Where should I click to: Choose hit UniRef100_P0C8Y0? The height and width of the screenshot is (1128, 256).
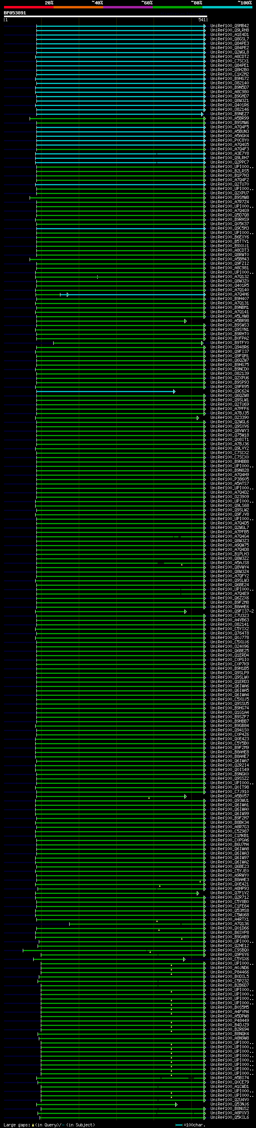(x=229, y=140)
